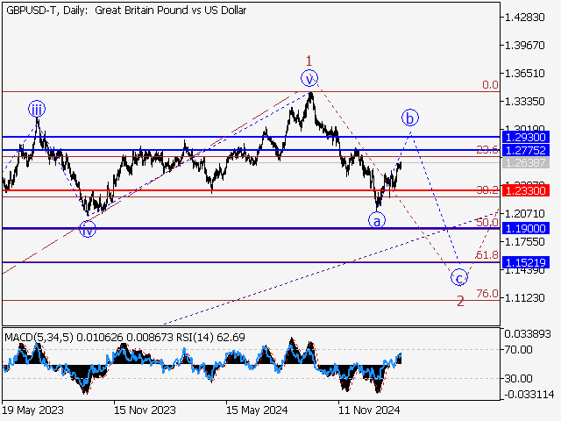Click the 0.0 Fibonacci level label
Screen dimensions: 561x421
(490, 85)
